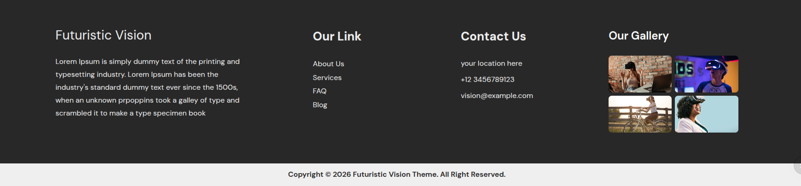Open gallery photo of woman on bicycle
The width and height of the screenshot is (801, 186).
640,114
